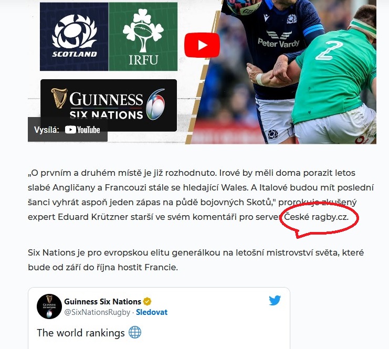Viewport: 389px width, 349px height.
Task: Follow the account via Sledovat link
Action: pos(152,312)
